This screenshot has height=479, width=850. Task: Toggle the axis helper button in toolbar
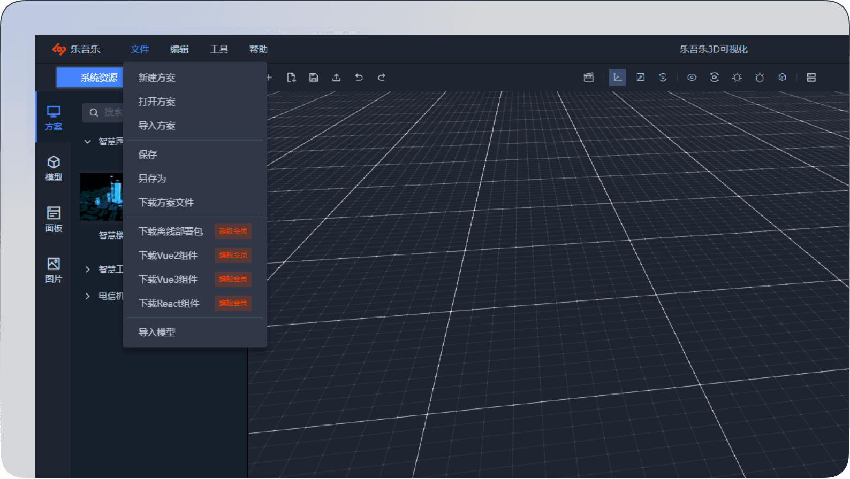[x=617, y=78]
